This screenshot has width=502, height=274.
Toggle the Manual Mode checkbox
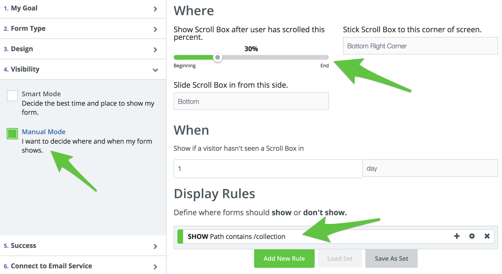[x=12, y=133]
